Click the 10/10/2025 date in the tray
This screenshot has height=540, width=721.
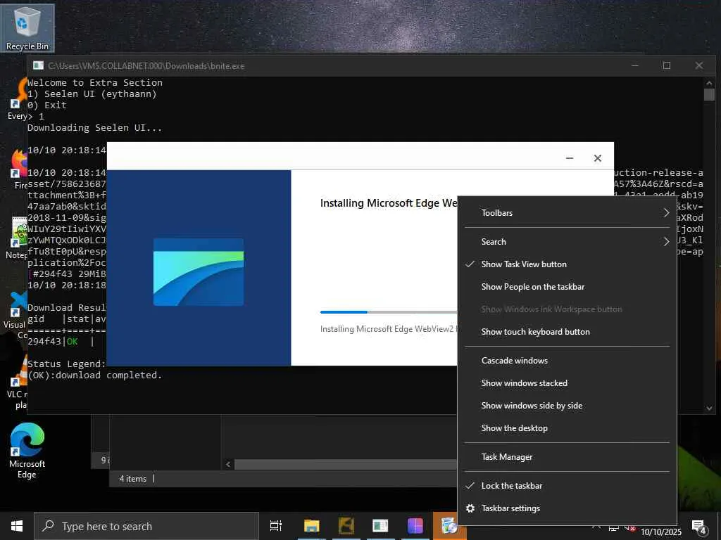[661, 532]
